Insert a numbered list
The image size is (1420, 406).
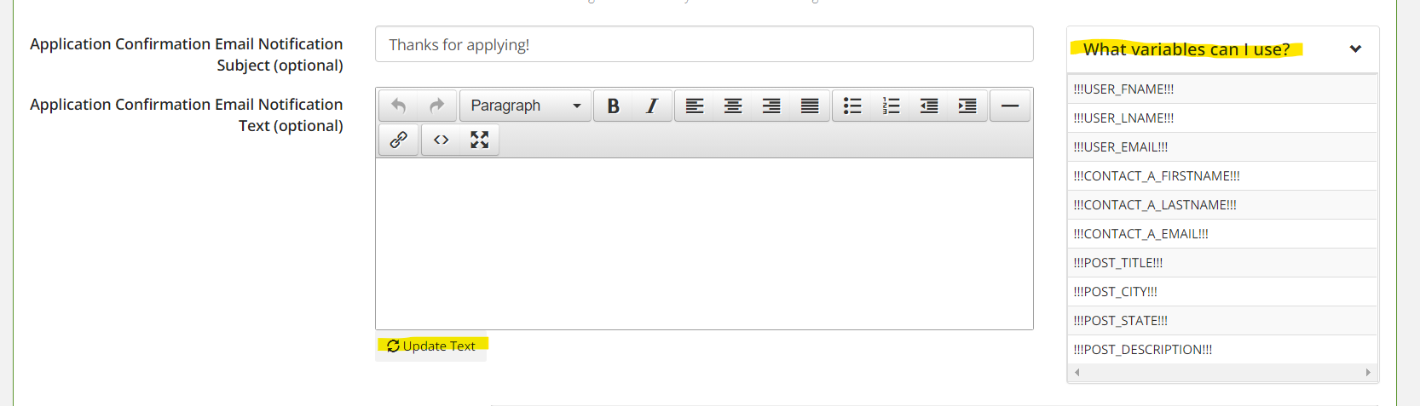pos(891,106)
